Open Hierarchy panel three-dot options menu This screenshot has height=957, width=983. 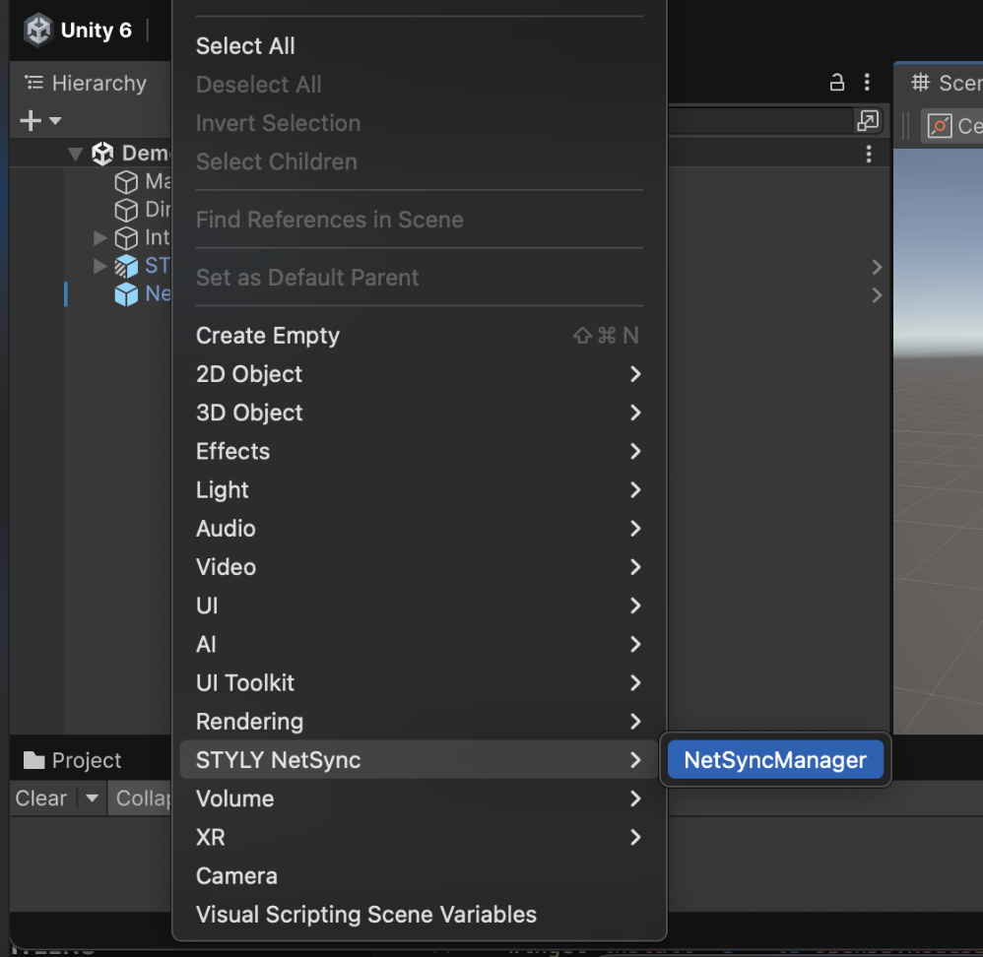pos(867,82)
